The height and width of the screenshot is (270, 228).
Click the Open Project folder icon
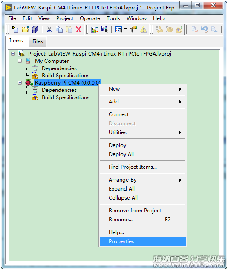(25, 29)
